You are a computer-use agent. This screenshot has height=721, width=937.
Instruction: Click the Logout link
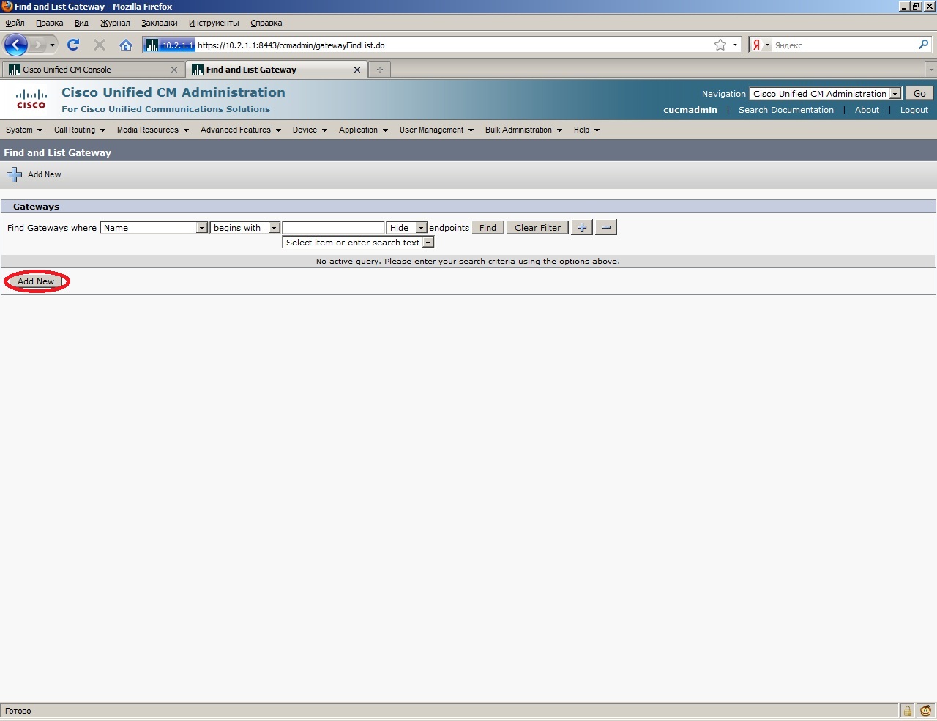(x=914, y=110)
